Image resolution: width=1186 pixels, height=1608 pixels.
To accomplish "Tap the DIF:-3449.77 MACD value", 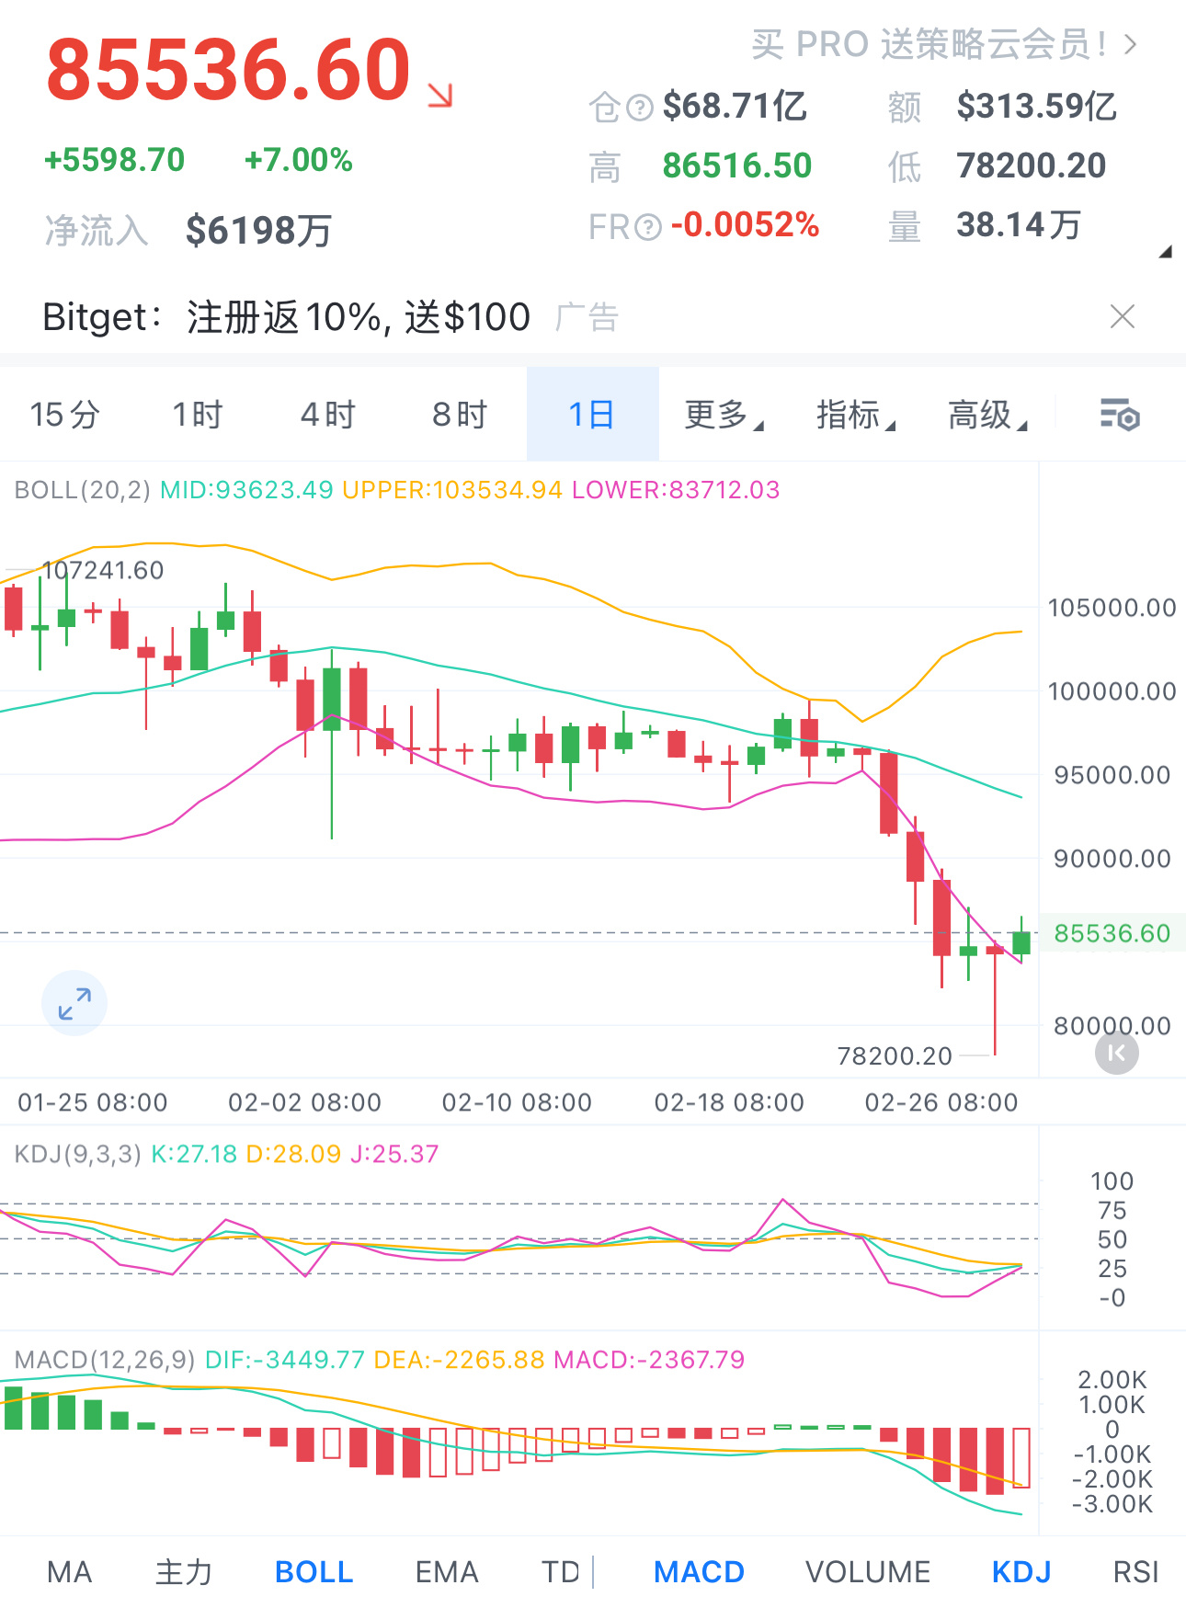I will pyautogui.click(x=285, y=1360).
